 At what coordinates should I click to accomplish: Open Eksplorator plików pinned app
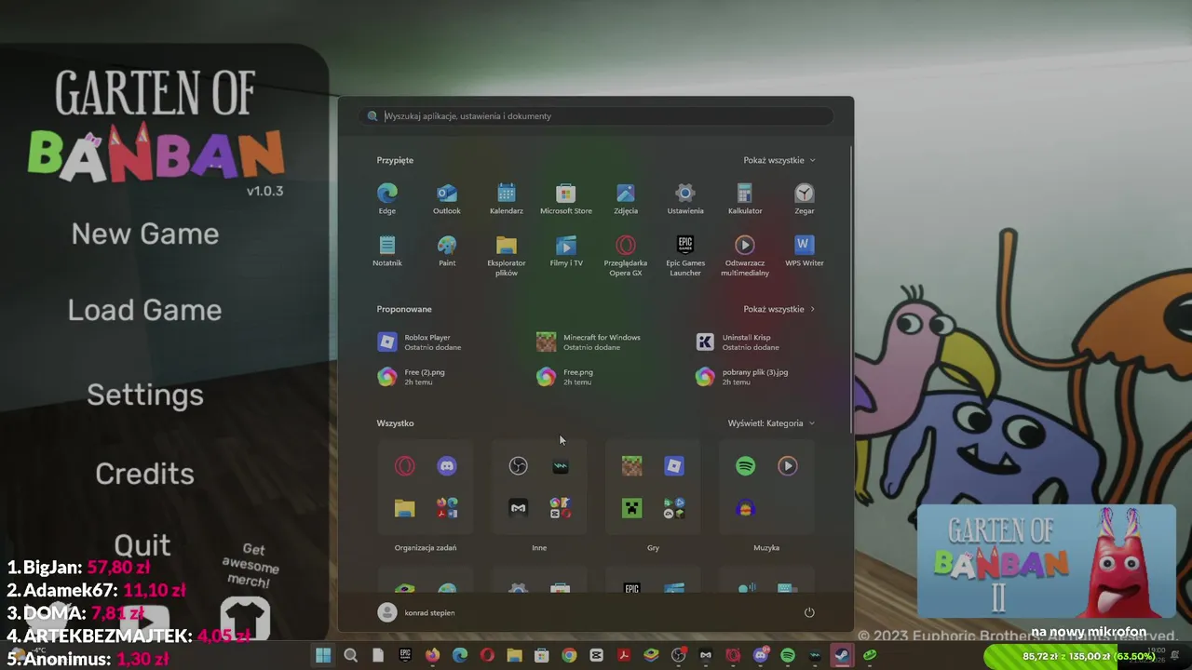coord(507,255)
